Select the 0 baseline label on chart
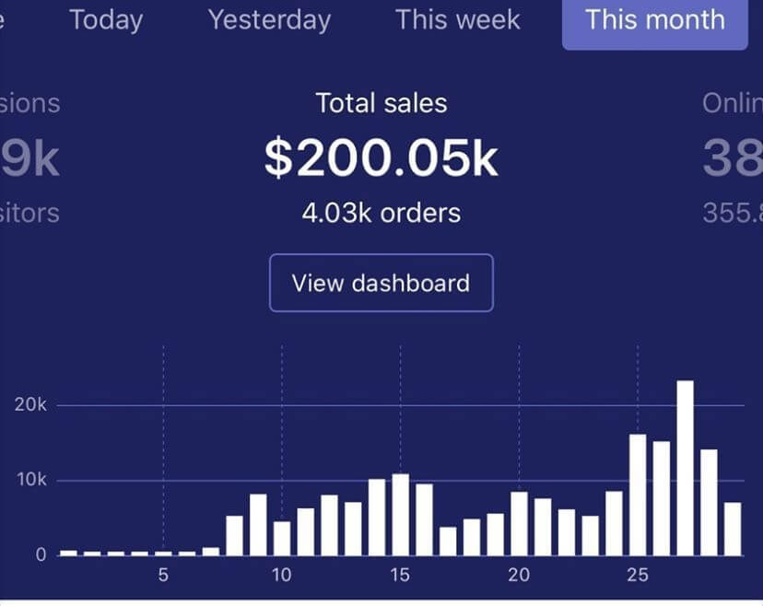 39,554
